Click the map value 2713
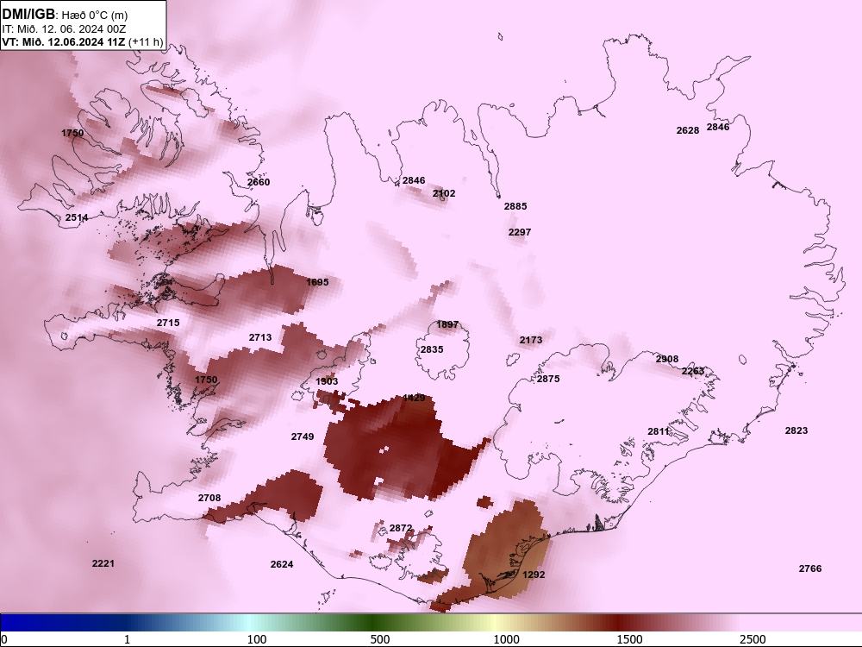 pyautogui.click(x=260, y=337)
